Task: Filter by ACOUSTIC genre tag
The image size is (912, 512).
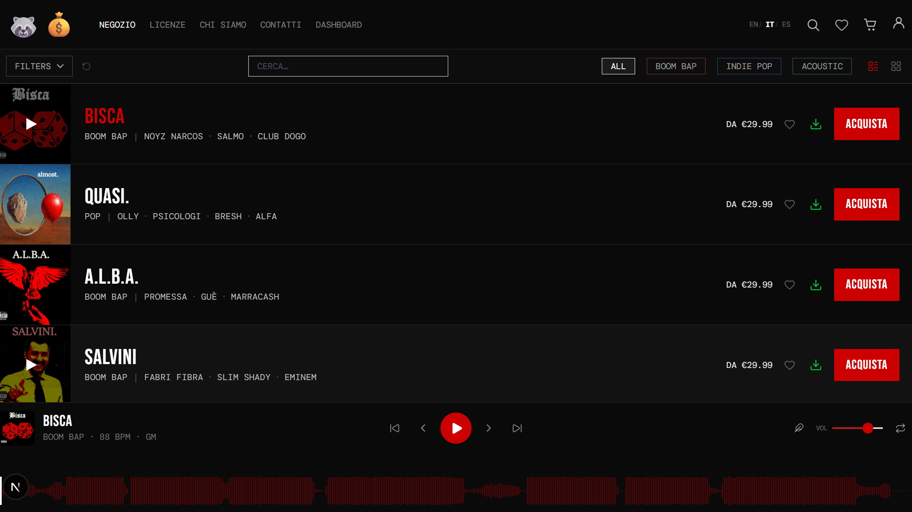Action: tap(822, 66)
